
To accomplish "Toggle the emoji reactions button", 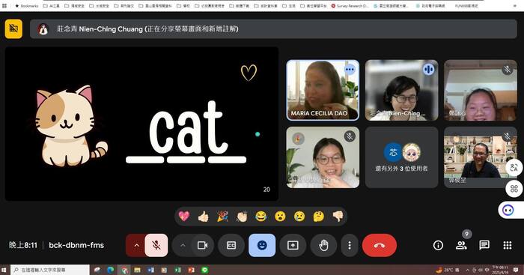I will pyautogui.click(x=262, y=245).
